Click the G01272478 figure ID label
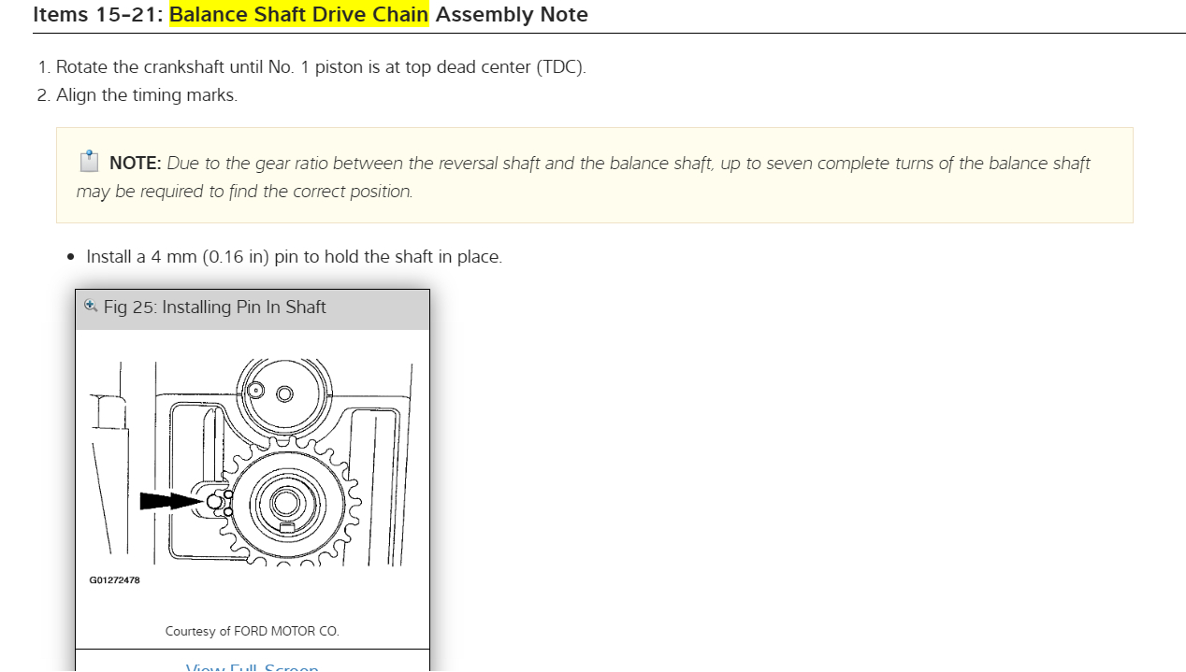 115,580
